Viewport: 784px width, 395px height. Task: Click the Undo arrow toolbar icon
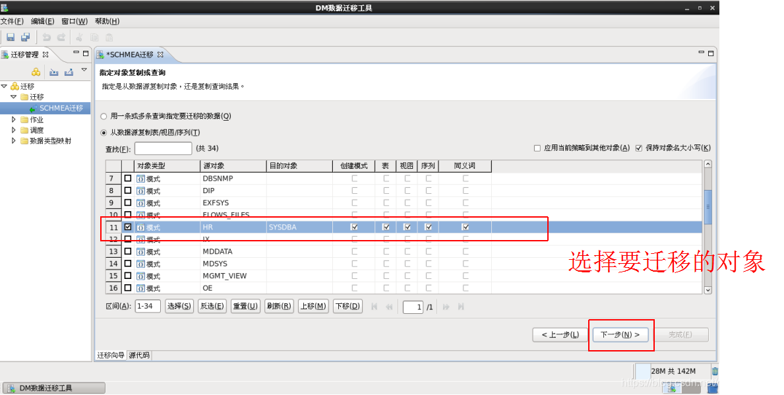click(47, 37)
